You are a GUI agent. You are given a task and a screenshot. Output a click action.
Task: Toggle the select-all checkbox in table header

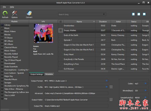tap(61, 22)
